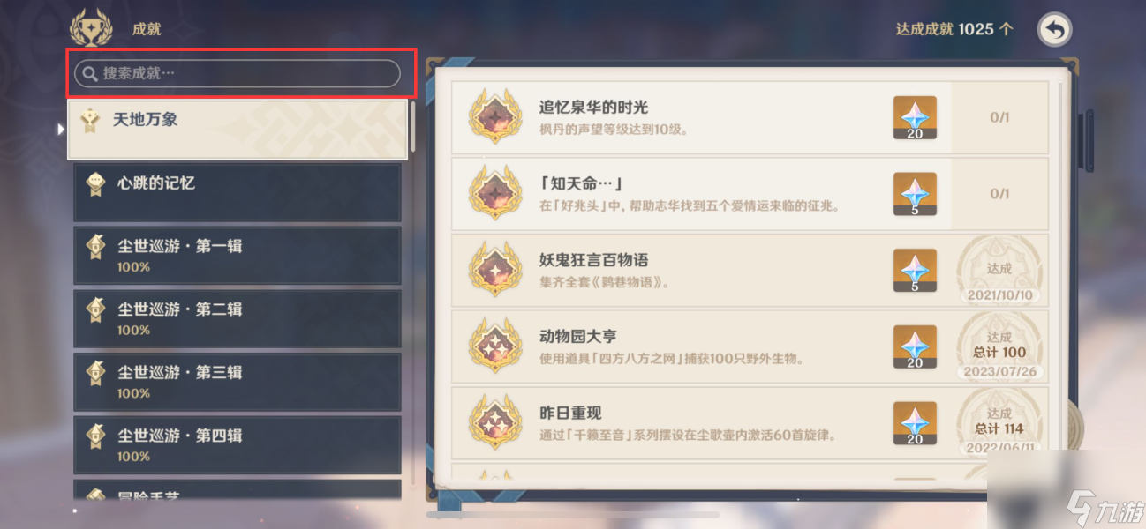The image size is (1146, 529).
Task: Select 尘世巡游·第四辑 category
Action: coord(237,445)
